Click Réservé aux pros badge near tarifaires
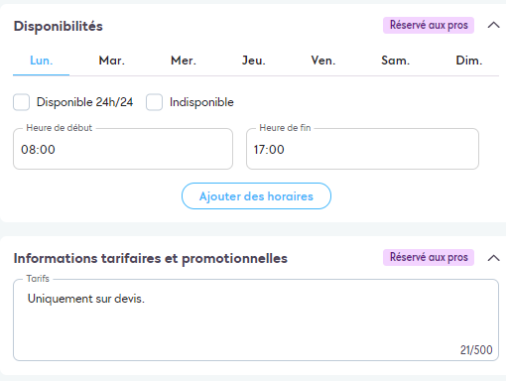This screenshot has width=506, height=381. click(429, 257)
